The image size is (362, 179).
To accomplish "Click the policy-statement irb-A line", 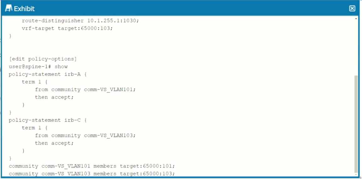I will (x=48, y=74).
